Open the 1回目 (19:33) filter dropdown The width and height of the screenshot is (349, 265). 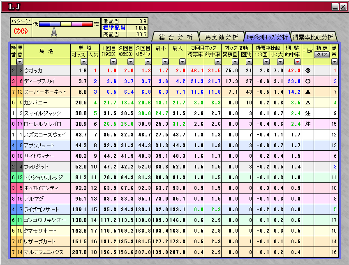click(113, 62)
